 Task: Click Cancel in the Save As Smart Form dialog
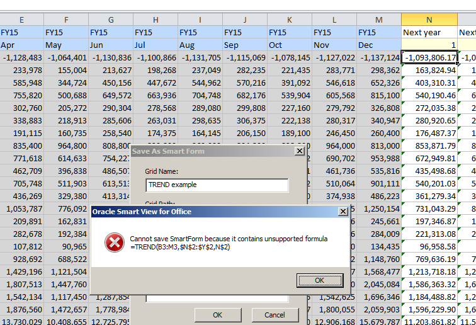[x=275, y=315]
